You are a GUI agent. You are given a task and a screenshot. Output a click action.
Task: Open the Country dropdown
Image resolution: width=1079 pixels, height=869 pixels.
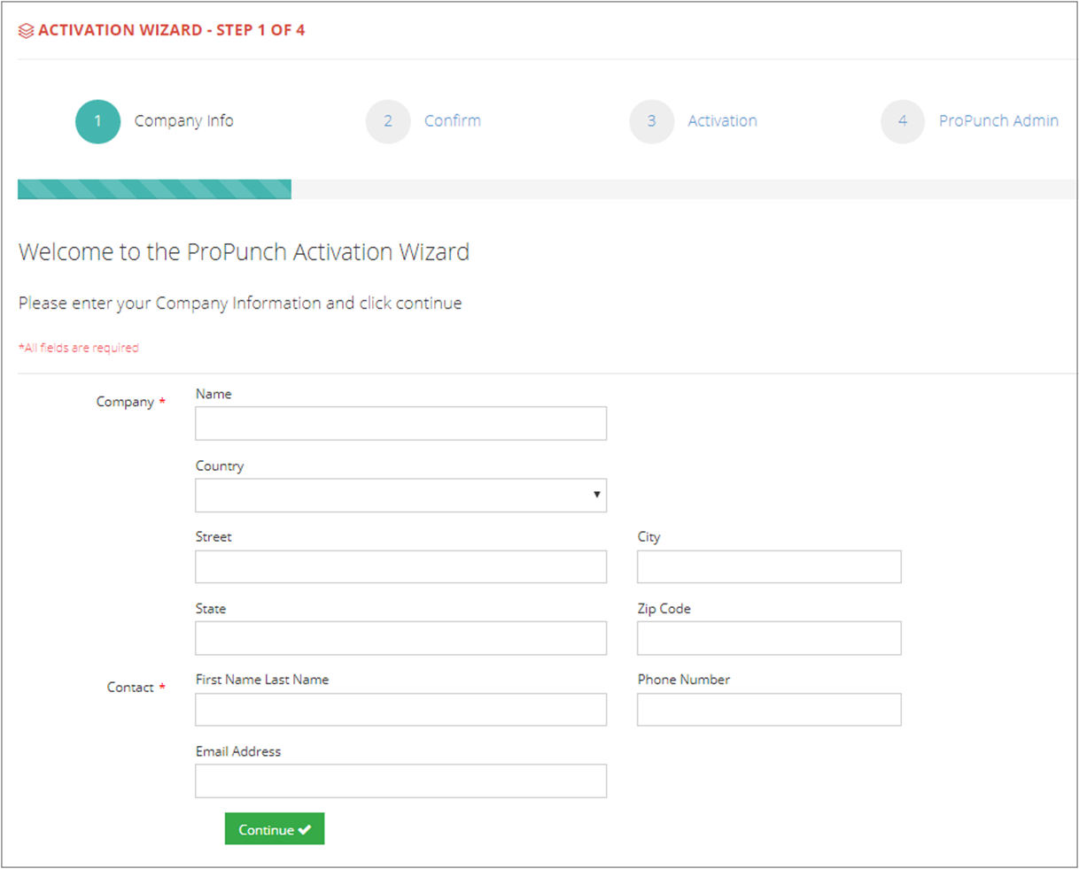400,495
